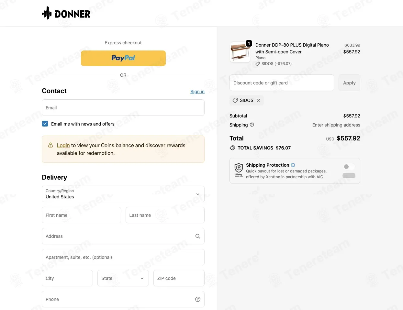This screenshot has width=403, height=310.
Task: Open the phone help question-mark icon
Action: (x=198, y=299)
